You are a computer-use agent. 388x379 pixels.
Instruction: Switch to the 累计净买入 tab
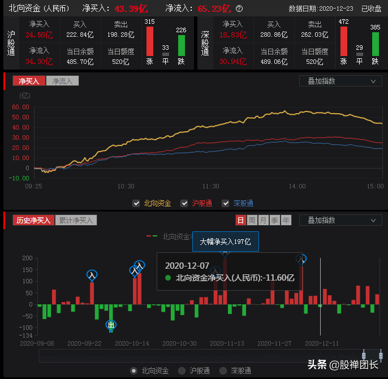point(76,220)
